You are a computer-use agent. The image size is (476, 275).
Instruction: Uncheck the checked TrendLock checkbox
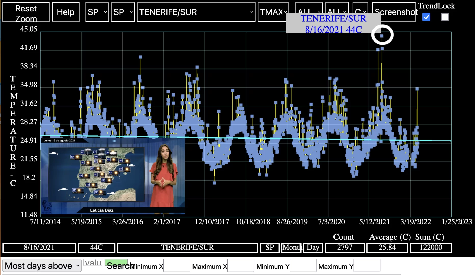point(426,17)
